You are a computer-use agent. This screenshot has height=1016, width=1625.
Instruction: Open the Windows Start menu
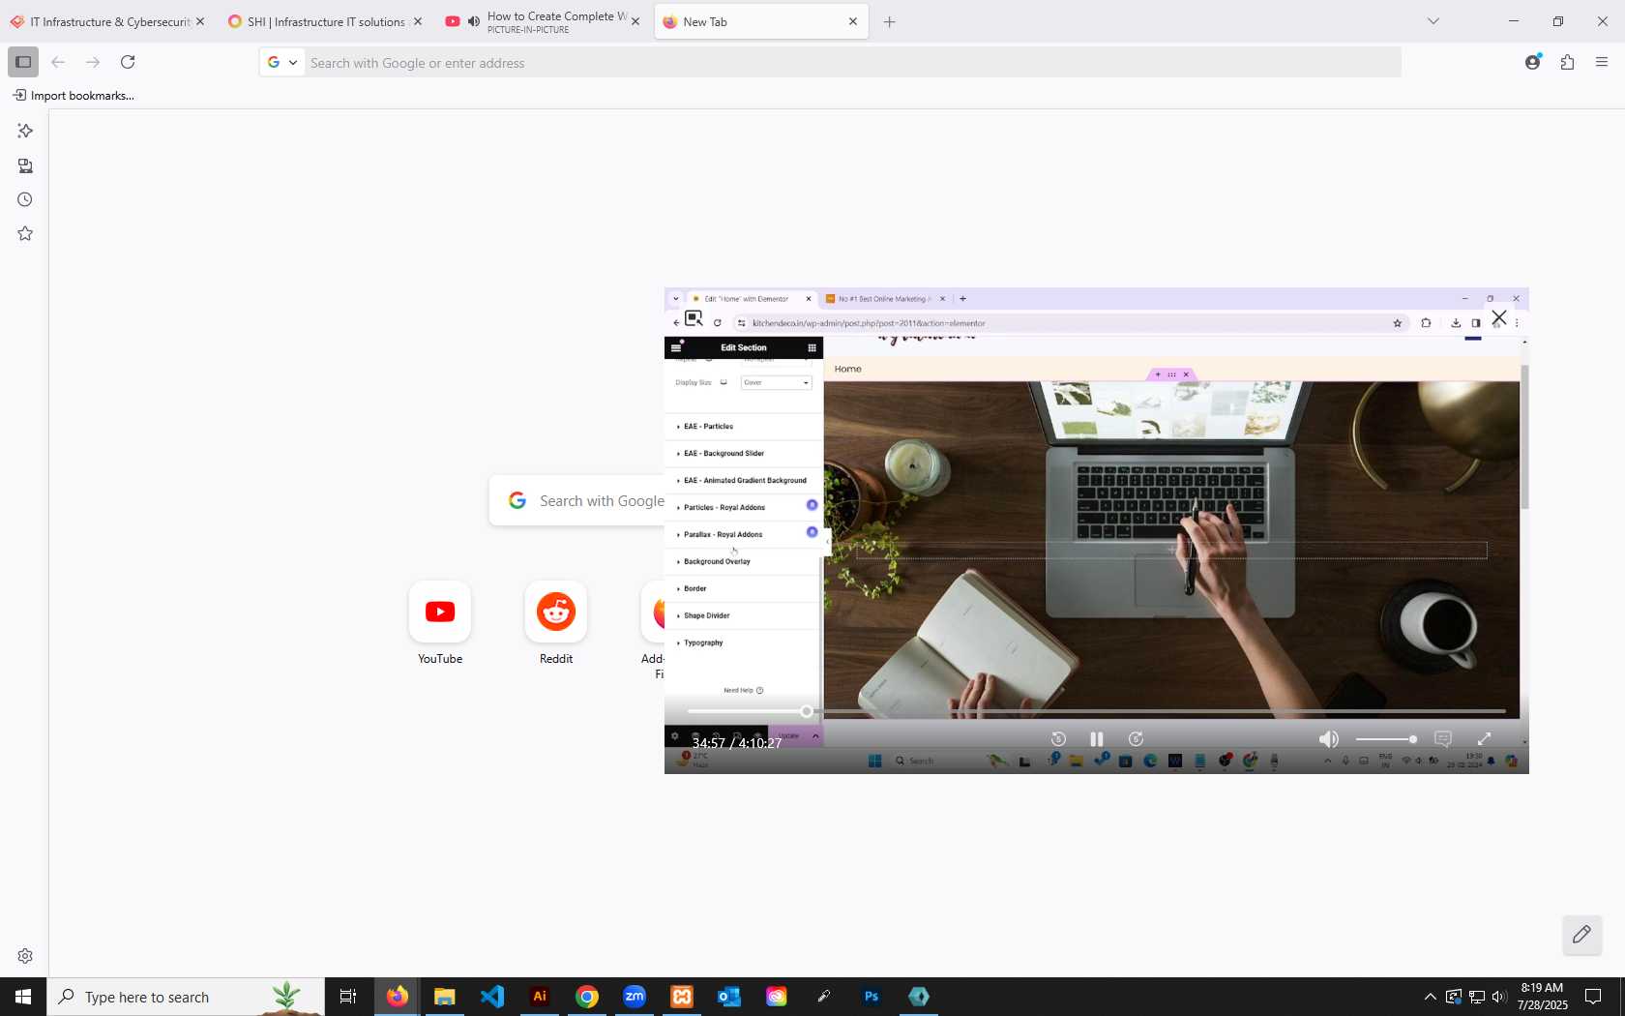[23, 997]
